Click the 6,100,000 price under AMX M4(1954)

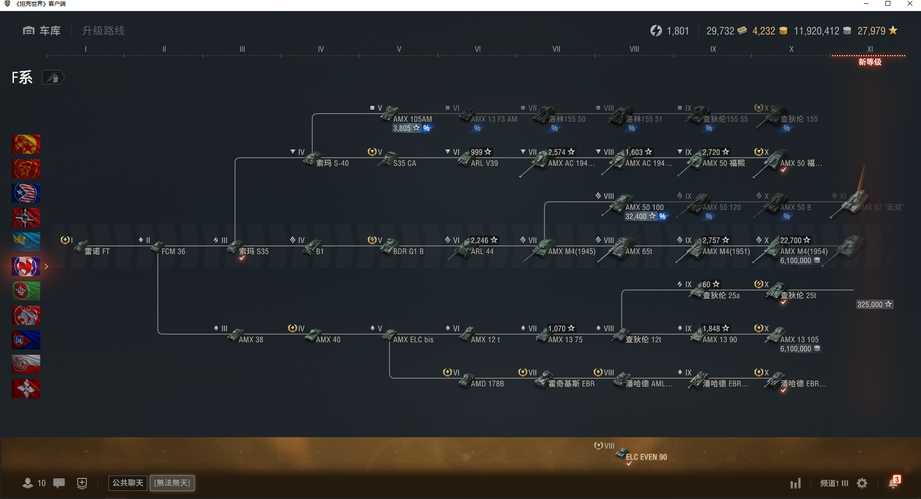800,261
